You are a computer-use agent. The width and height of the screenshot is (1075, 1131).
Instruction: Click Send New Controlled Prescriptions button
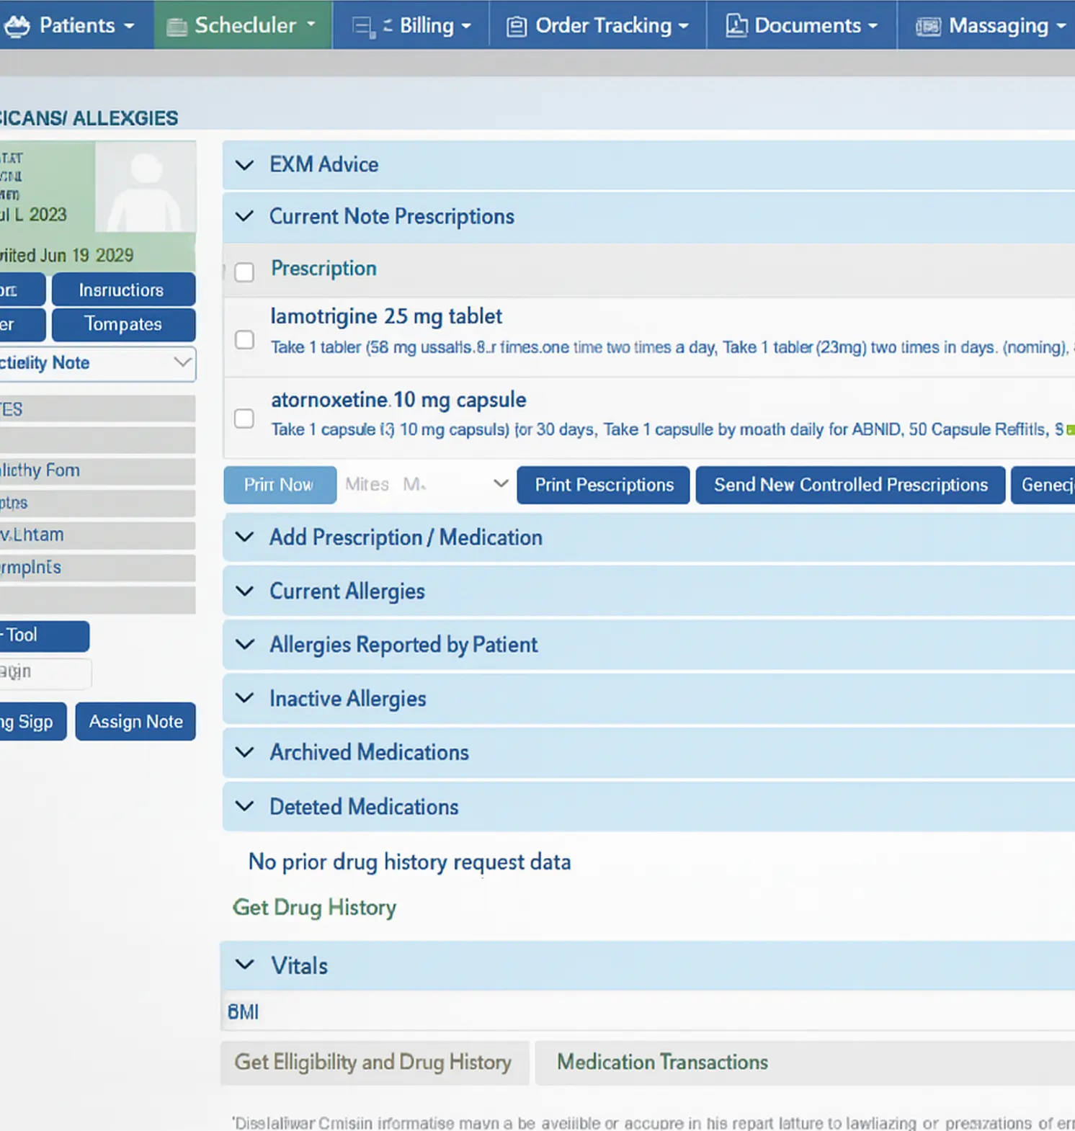[850, 485]
